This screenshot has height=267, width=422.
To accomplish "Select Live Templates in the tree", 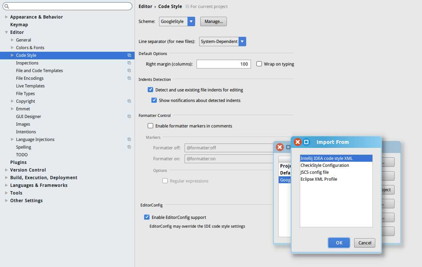I will (x=30, y=86).
